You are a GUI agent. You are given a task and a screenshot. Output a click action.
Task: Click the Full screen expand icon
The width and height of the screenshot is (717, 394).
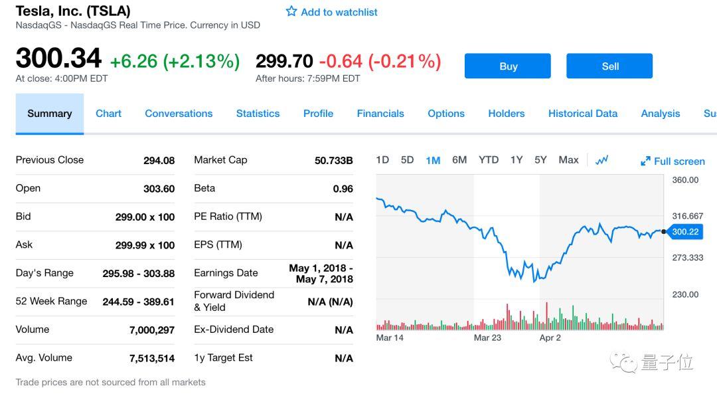point(645,161)
